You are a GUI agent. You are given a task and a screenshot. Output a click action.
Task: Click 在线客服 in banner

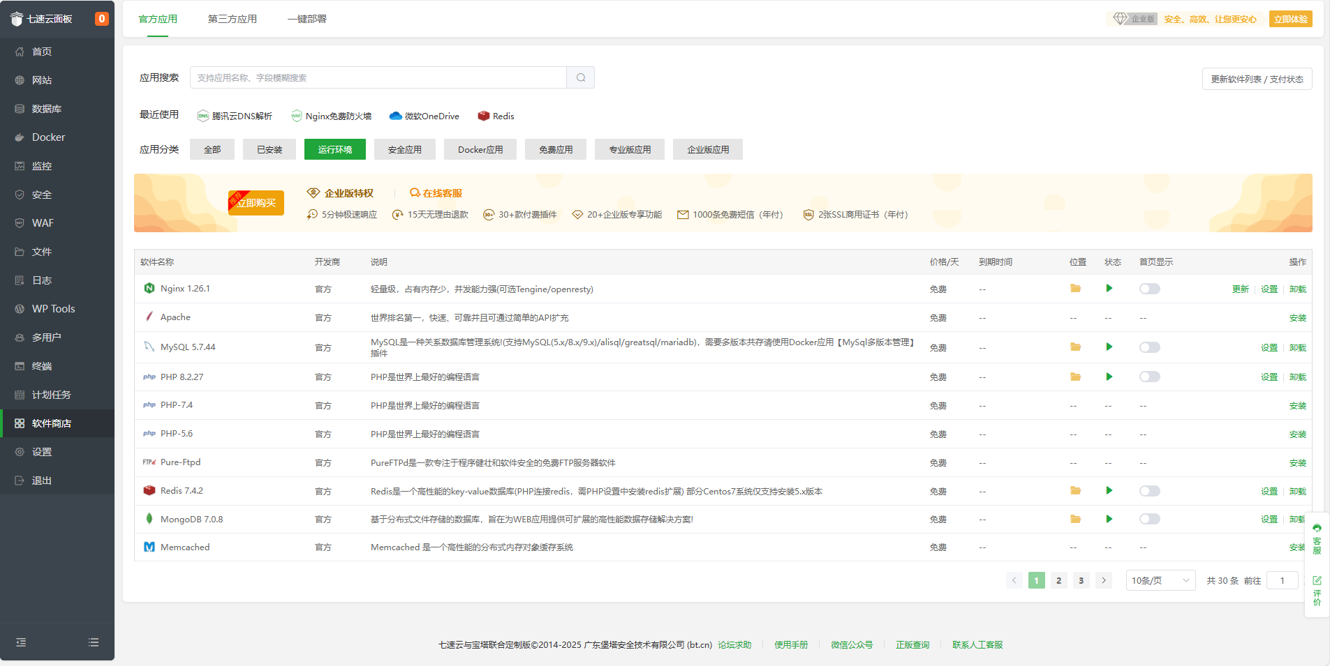pos(436,193)
